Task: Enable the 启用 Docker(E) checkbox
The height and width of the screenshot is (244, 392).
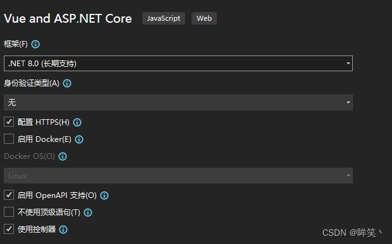Action: [x=9, y=139]
